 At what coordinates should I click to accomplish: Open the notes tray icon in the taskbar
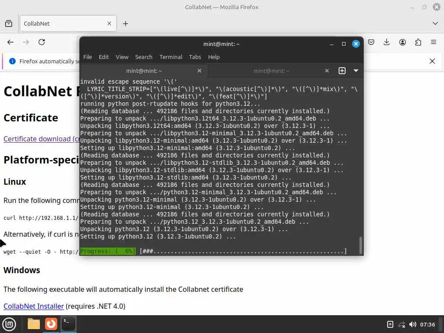pyautogui.click(x=390, y=324)
